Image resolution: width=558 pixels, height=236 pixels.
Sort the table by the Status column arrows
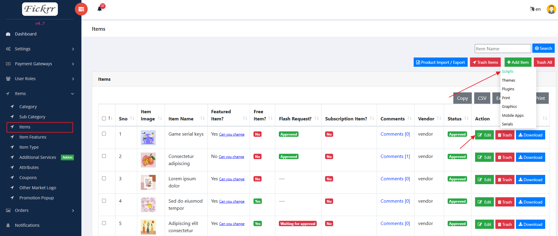tap(466, 119)
